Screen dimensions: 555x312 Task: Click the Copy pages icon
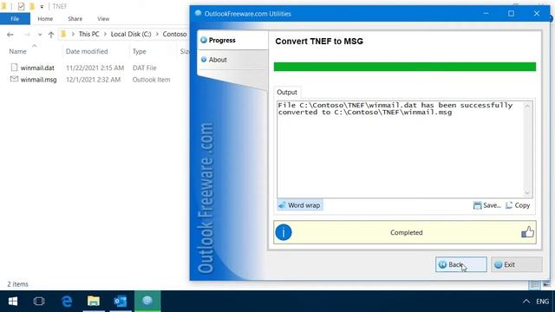click(x=509, y=205)
